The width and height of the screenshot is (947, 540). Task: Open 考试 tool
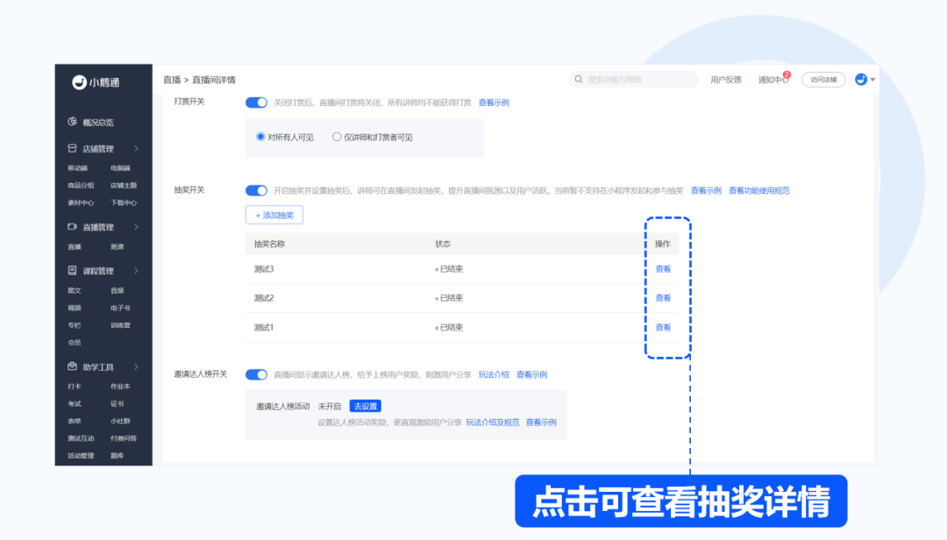75,403
